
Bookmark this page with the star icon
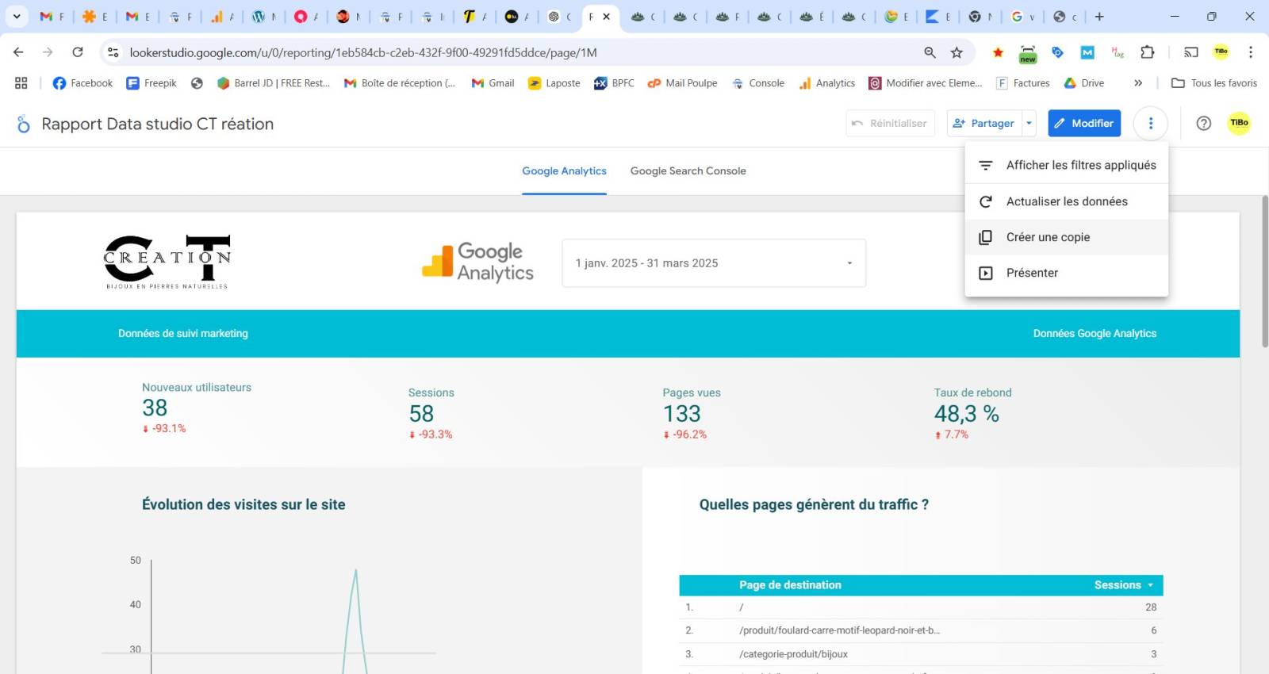click(957, 52)
